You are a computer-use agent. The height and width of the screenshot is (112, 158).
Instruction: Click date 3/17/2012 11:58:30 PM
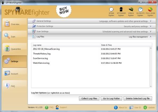click(x=111, y=63)
